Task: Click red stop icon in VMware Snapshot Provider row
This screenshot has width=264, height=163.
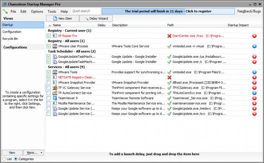Action: coord(254,83)
